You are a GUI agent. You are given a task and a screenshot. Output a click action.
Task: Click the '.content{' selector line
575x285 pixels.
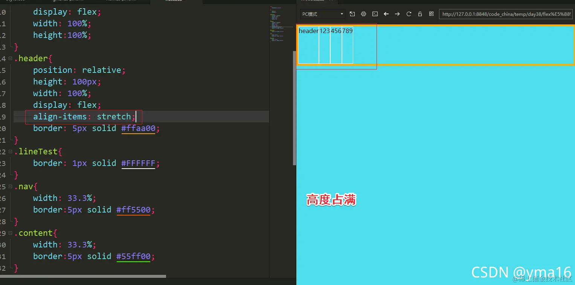coord(36,233)
